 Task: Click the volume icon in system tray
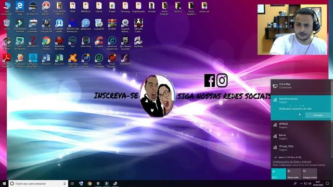click(310, 183)
